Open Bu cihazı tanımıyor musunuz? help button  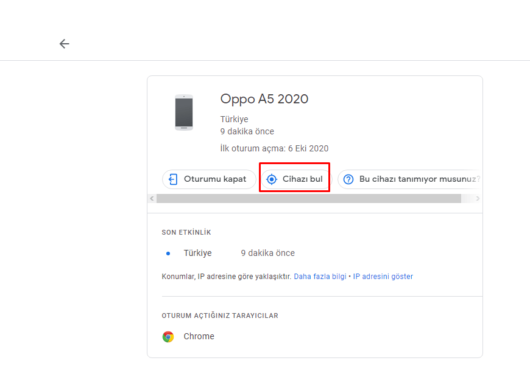coord(409,179)
